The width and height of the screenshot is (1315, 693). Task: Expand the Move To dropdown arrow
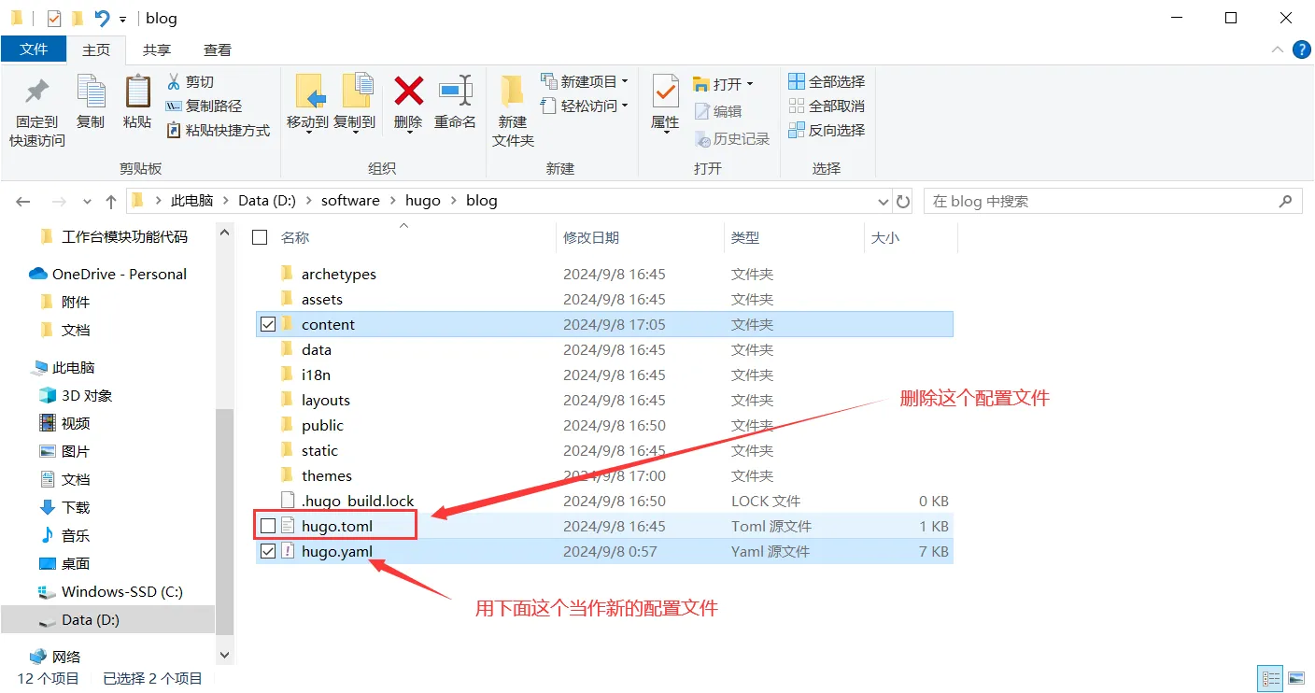coord(307,133)
